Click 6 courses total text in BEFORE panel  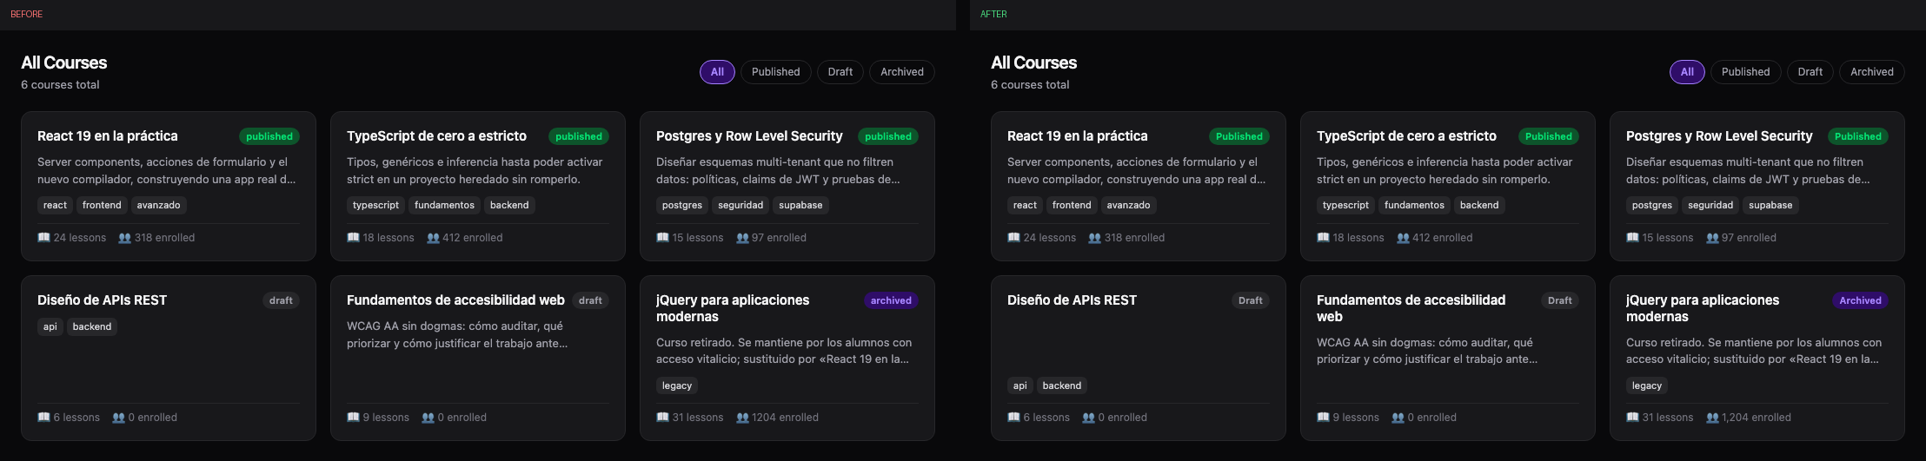point(60,85)
